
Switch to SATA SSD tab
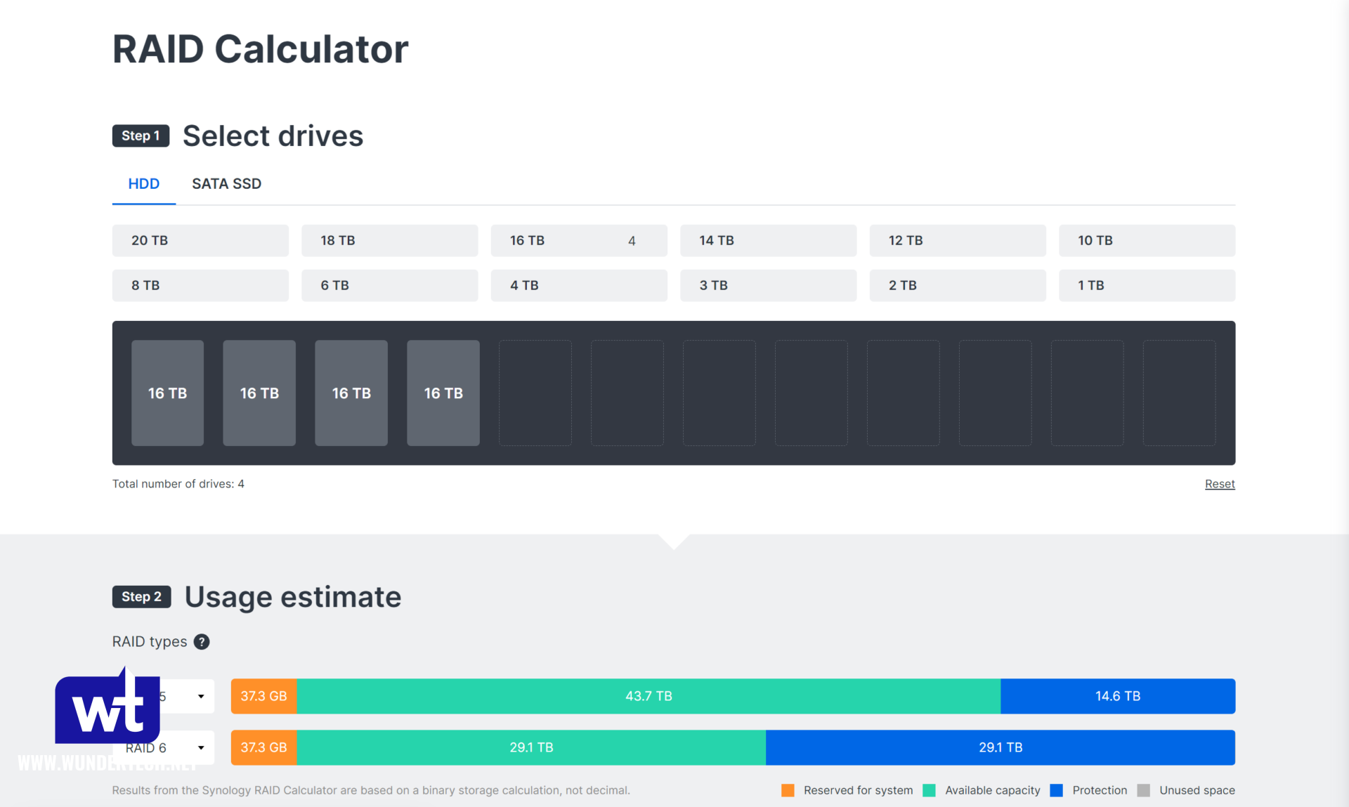click(x=227, y=183)
